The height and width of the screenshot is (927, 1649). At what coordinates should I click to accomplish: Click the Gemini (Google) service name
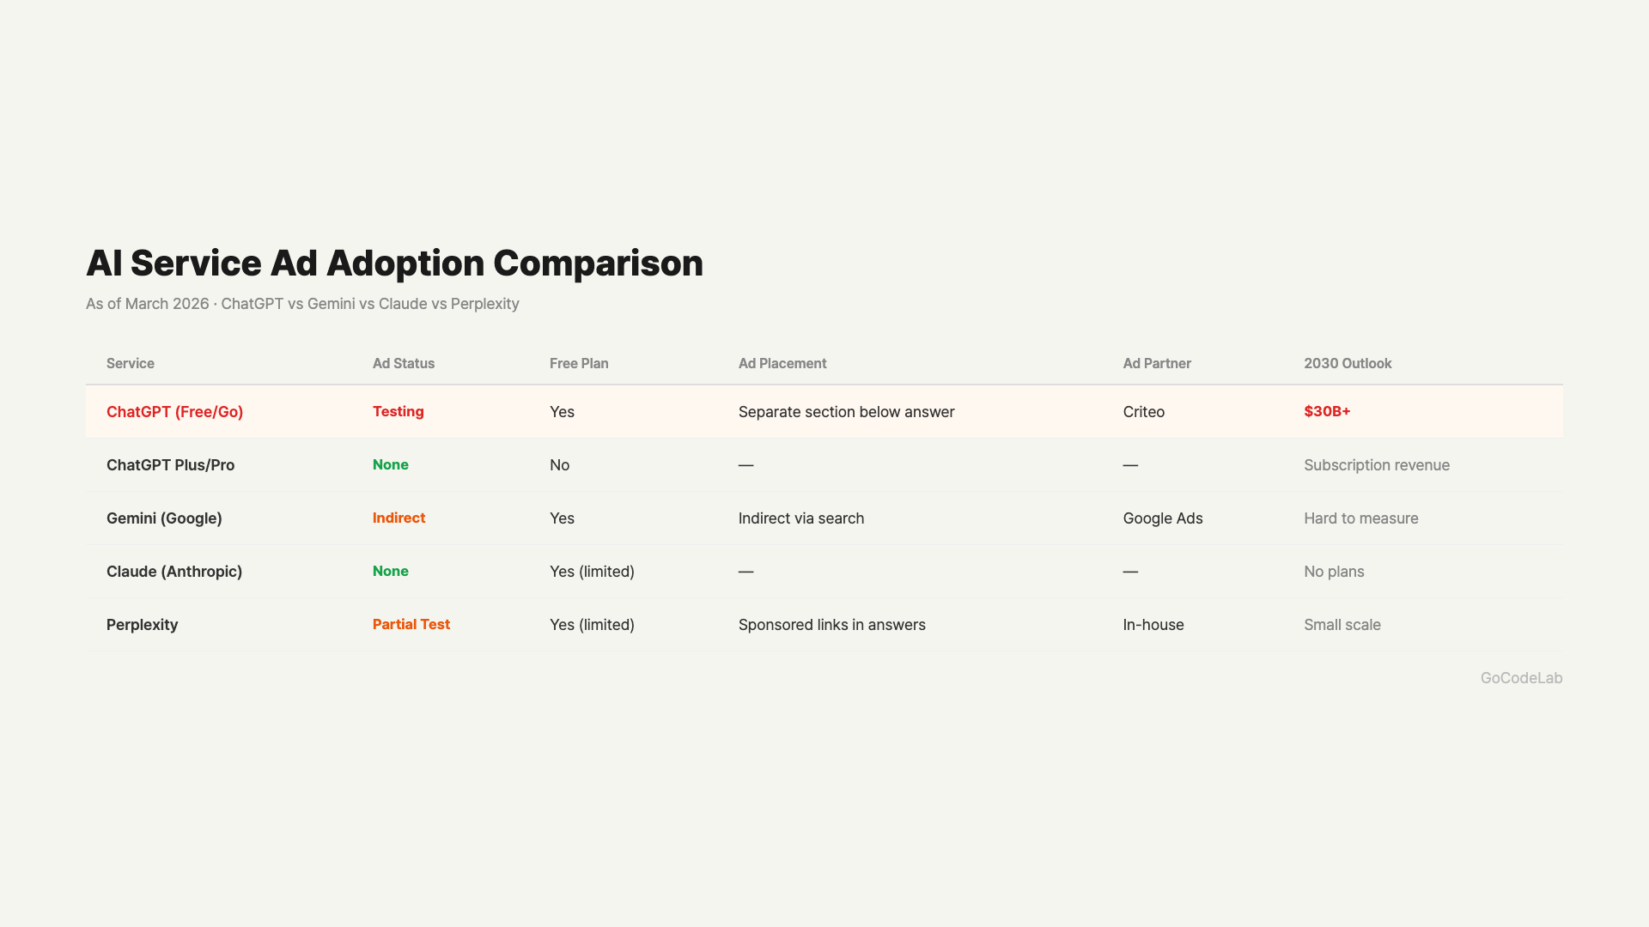click(164, 518)
